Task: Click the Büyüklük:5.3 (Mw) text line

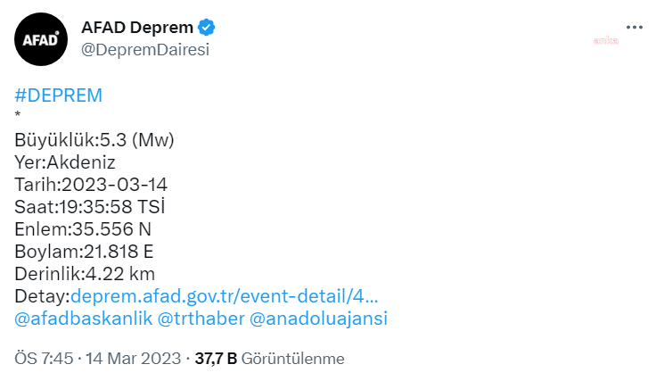Action: tap(94, 140)
